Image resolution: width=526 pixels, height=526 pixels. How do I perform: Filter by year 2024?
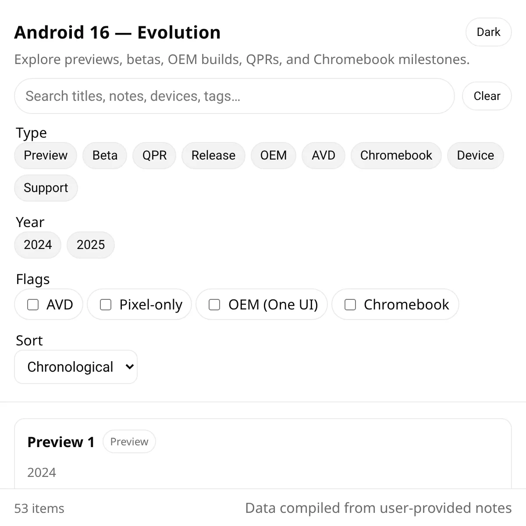(38, 245)
